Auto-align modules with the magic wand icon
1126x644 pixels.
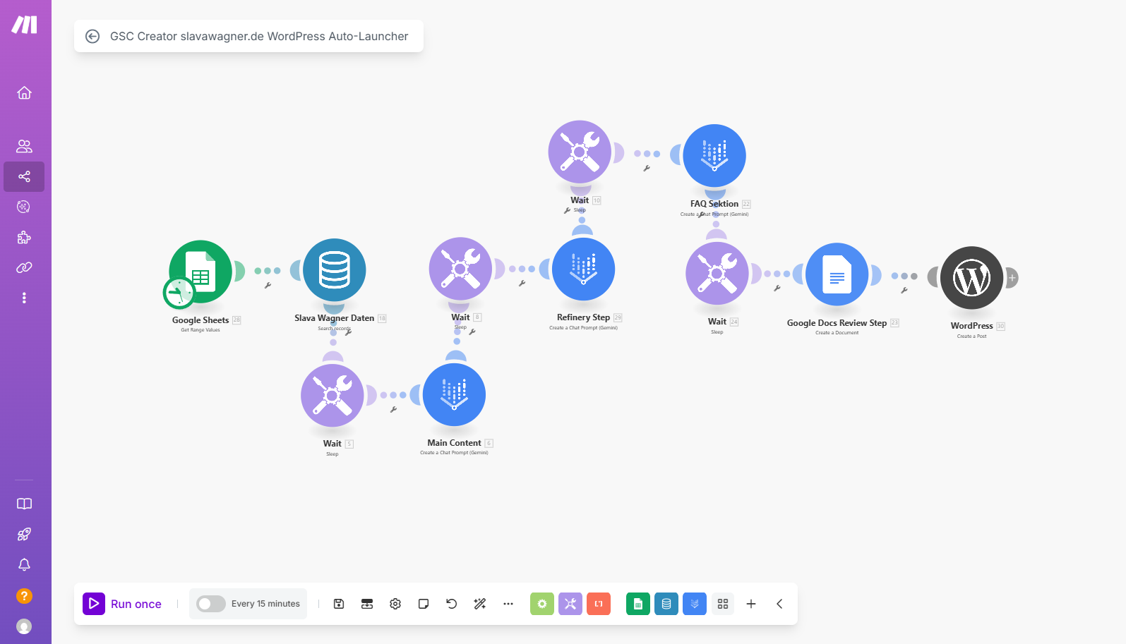pyautogui.click(x=480, y=604)
